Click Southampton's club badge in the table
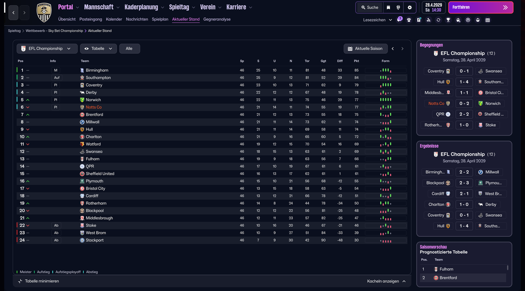 pyautogui.click(x=82, y=78)
